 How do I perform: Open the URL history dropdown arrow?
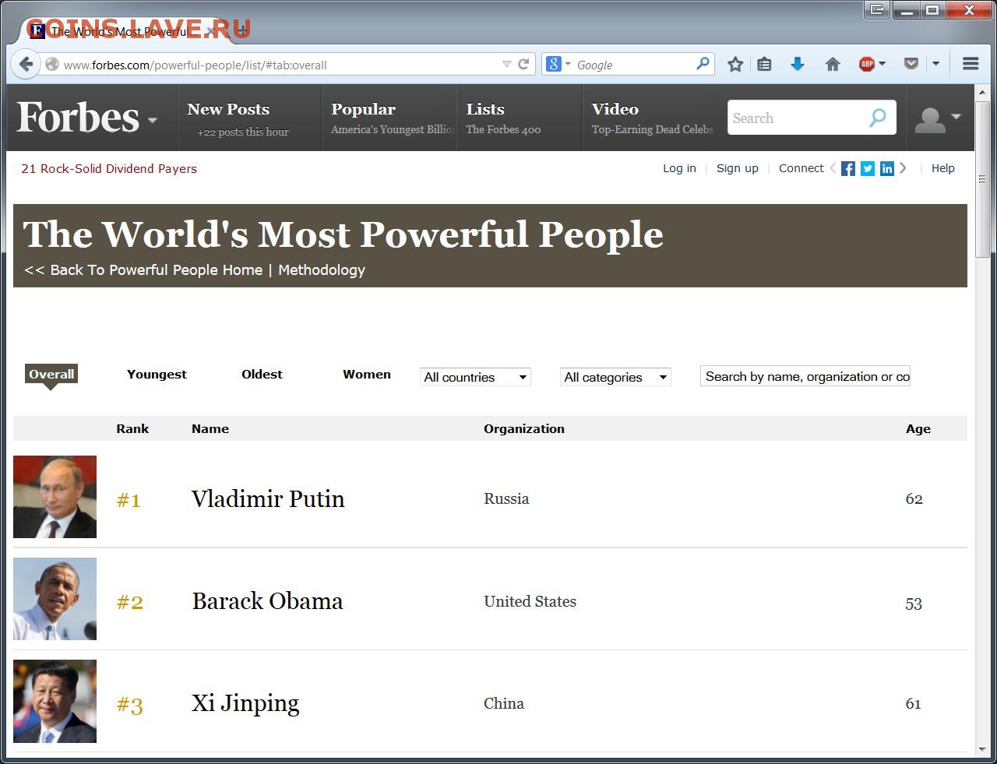[x=506, y=65]
